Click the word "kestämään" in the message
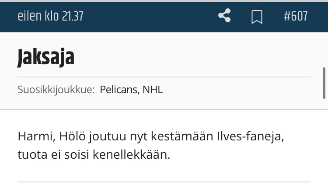The height and width of the screenshot is (192, 328). (182, 136)
